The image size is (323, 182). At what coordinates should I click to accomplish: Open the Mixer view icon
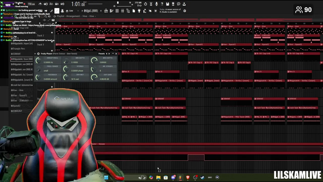122,11
